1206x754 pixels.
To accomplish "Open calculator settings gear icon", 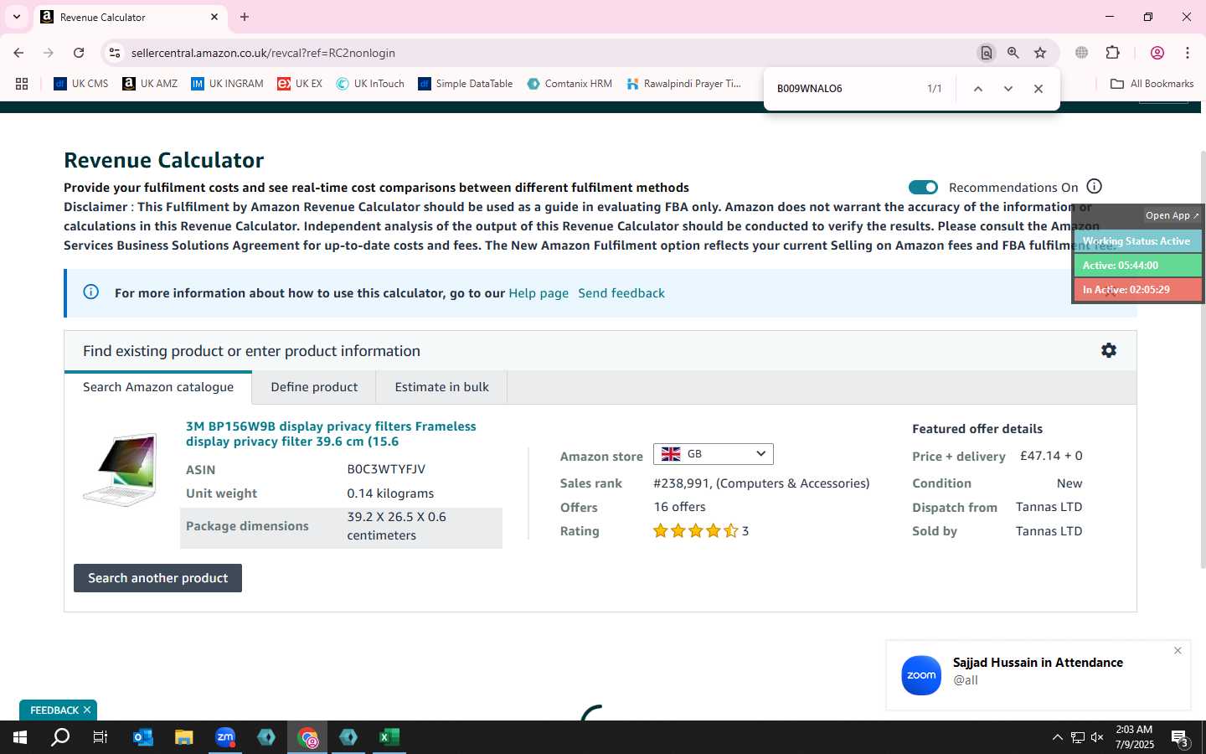I will (x=1109, y=350).
